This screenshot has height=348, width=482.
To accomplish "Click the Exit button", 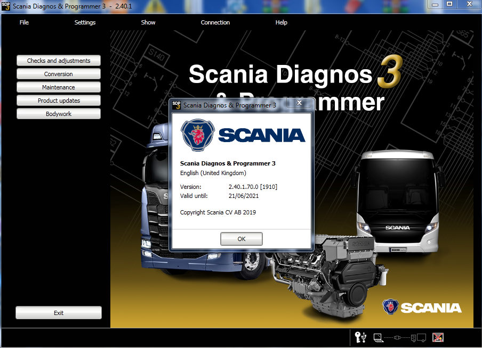I will tap(59, 313).
